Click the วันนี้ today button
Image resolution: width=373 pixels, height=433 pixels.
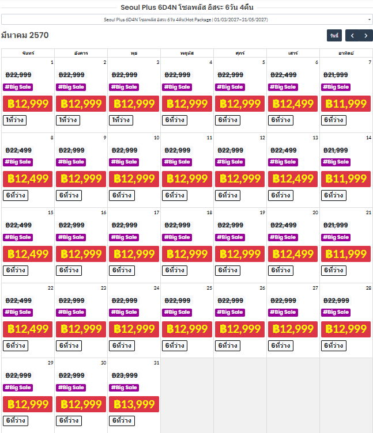pos(334,36)
